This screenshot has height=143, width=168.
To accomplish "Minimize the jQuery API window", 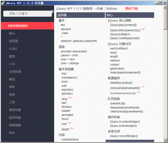I will (x=157, y=3).
